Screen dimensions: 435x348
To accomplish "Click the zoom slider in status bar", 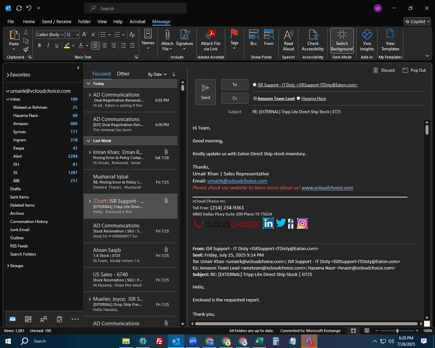I will point(397,331).
